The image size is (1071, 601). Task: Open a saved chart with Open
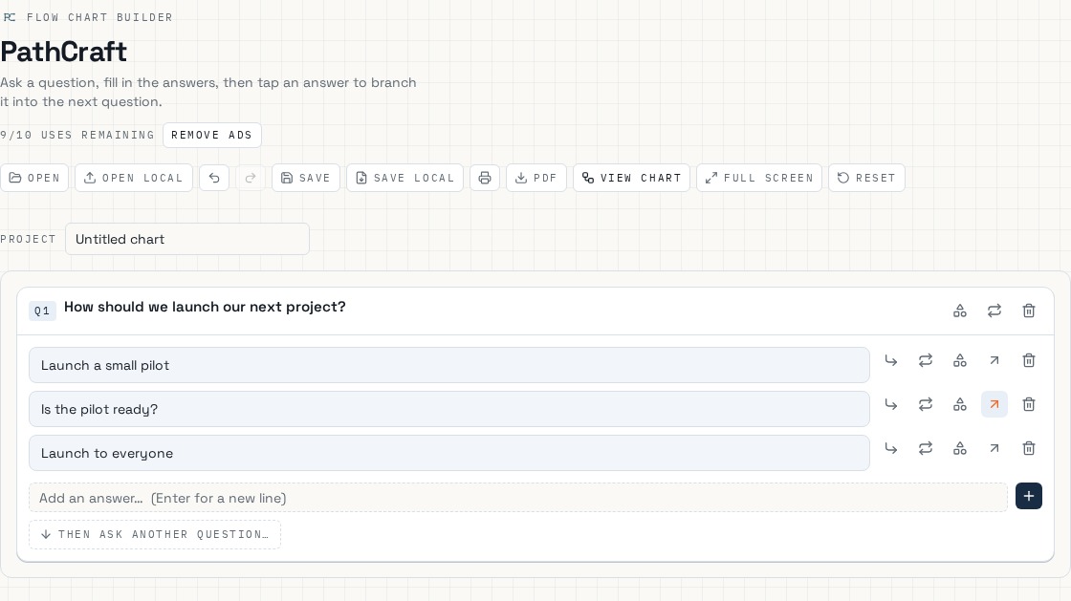point(34,178)
